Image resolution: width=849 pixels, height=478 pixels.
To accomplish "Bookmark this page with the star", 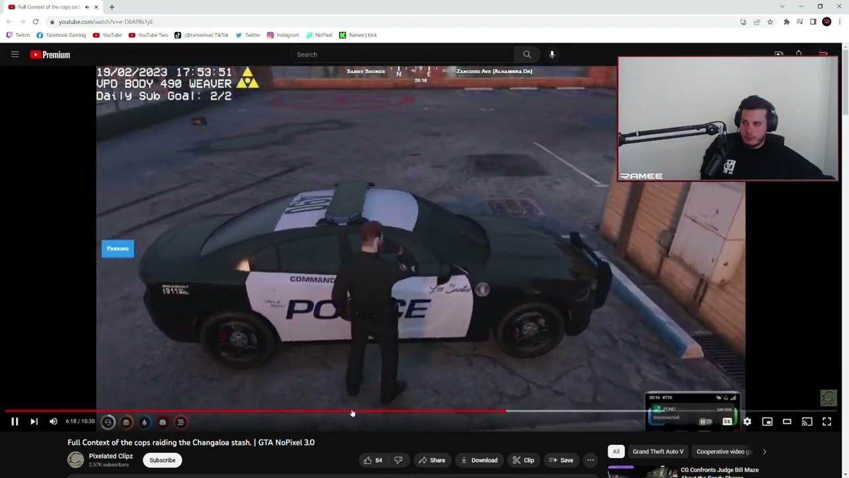I will [770, 22].
